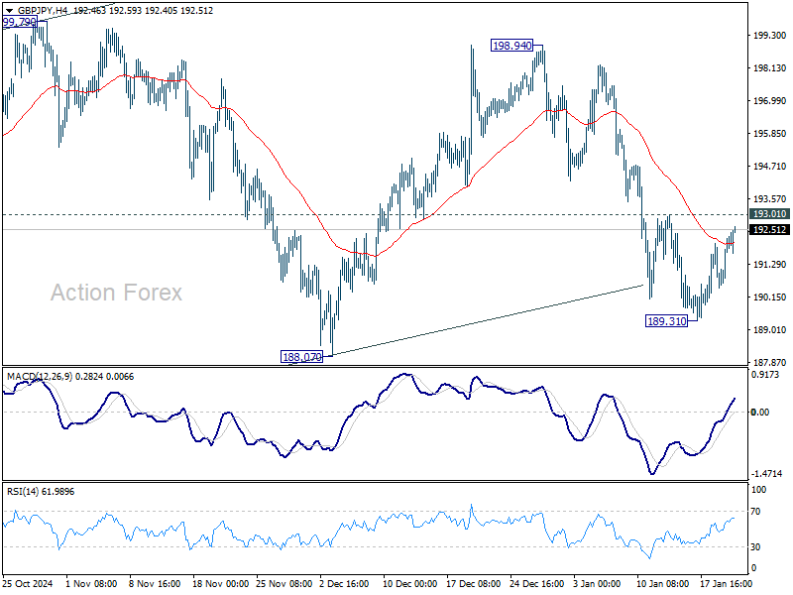The width and height of the screenshot is (793, 595).
Task: Click the RSI(14) 61.9896 indicator label
Action: click(41, 491)
